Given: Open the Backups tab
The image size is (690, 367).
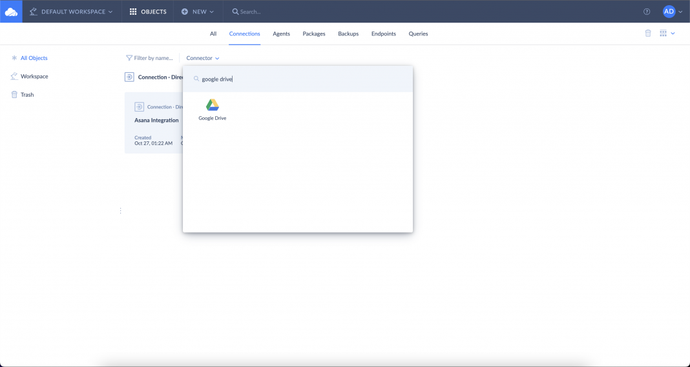Looking at the screenshot, I should [348, 34].
